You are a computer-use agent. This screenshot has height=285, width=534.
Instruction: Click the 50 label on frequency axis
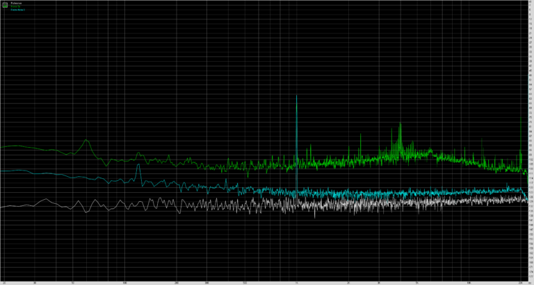click(x=72, y=283)
